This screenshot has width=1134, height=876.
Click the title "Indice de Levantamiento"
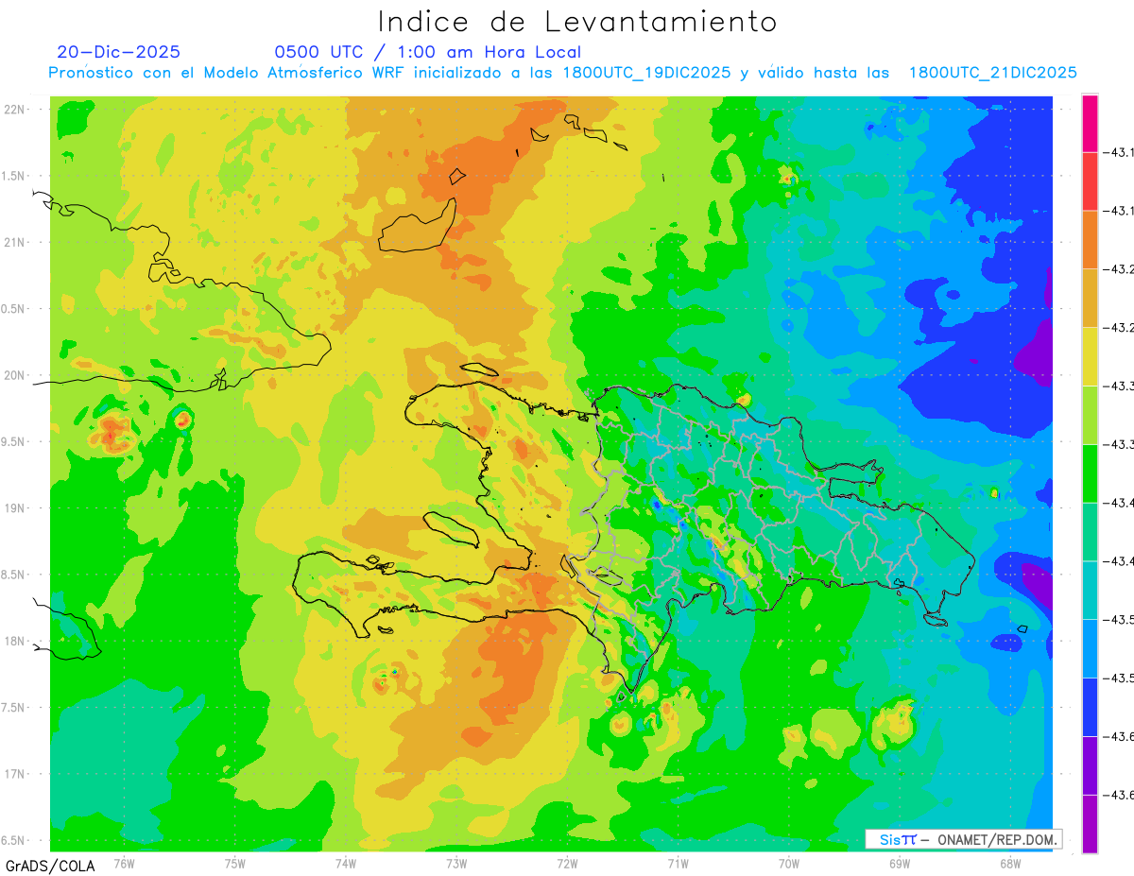pyautogui.click(x=577, y=22)
